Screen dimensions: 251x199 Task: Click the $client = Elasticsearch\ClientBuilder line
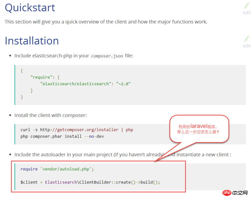(90, 182)
